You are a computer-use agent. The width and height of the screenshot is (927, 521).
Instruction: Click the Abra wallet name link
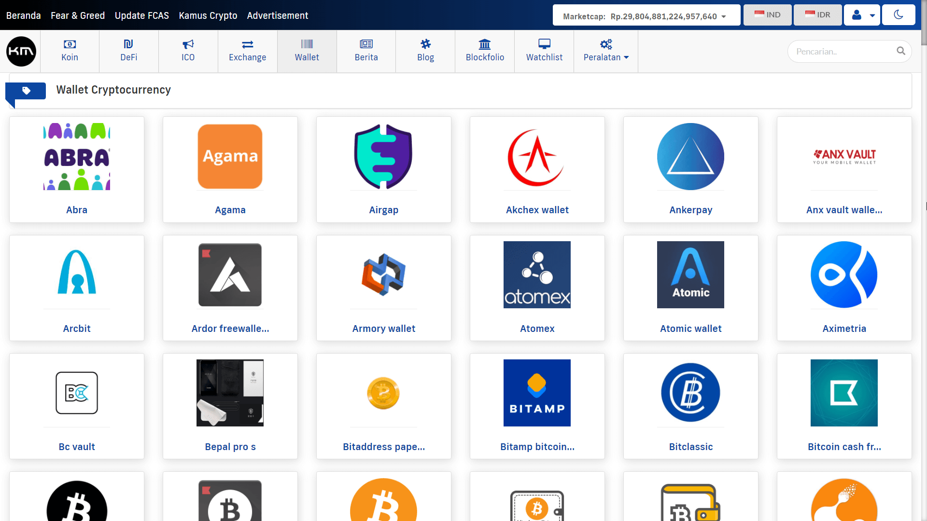click(77, 210)
